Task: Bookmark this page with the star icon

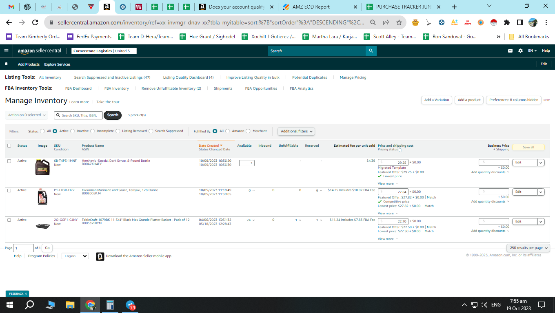Action: (x=399, y=23)
